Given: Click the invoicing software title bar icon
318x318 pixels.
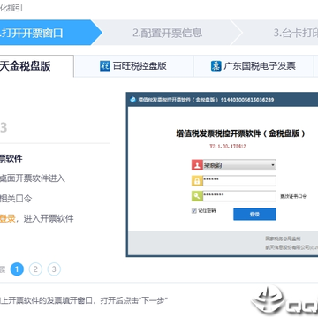Looking at the screenshot, I should (x=132, y=100).
